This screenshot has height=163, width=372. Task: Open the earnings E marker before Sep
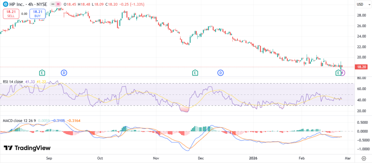pos(42,73)
